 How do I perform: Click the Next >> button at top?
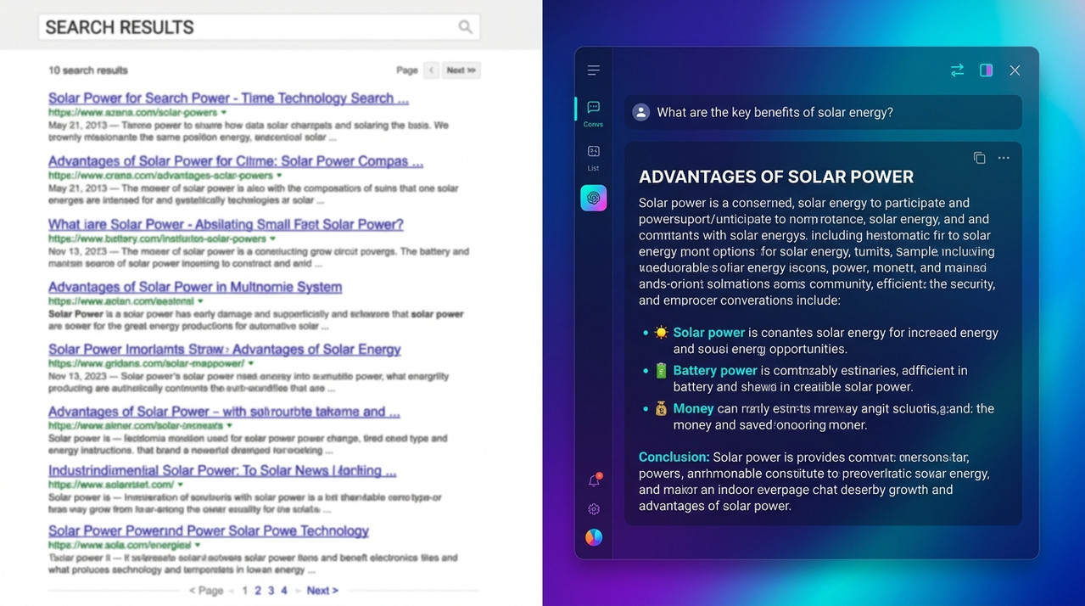click(461, 70)
